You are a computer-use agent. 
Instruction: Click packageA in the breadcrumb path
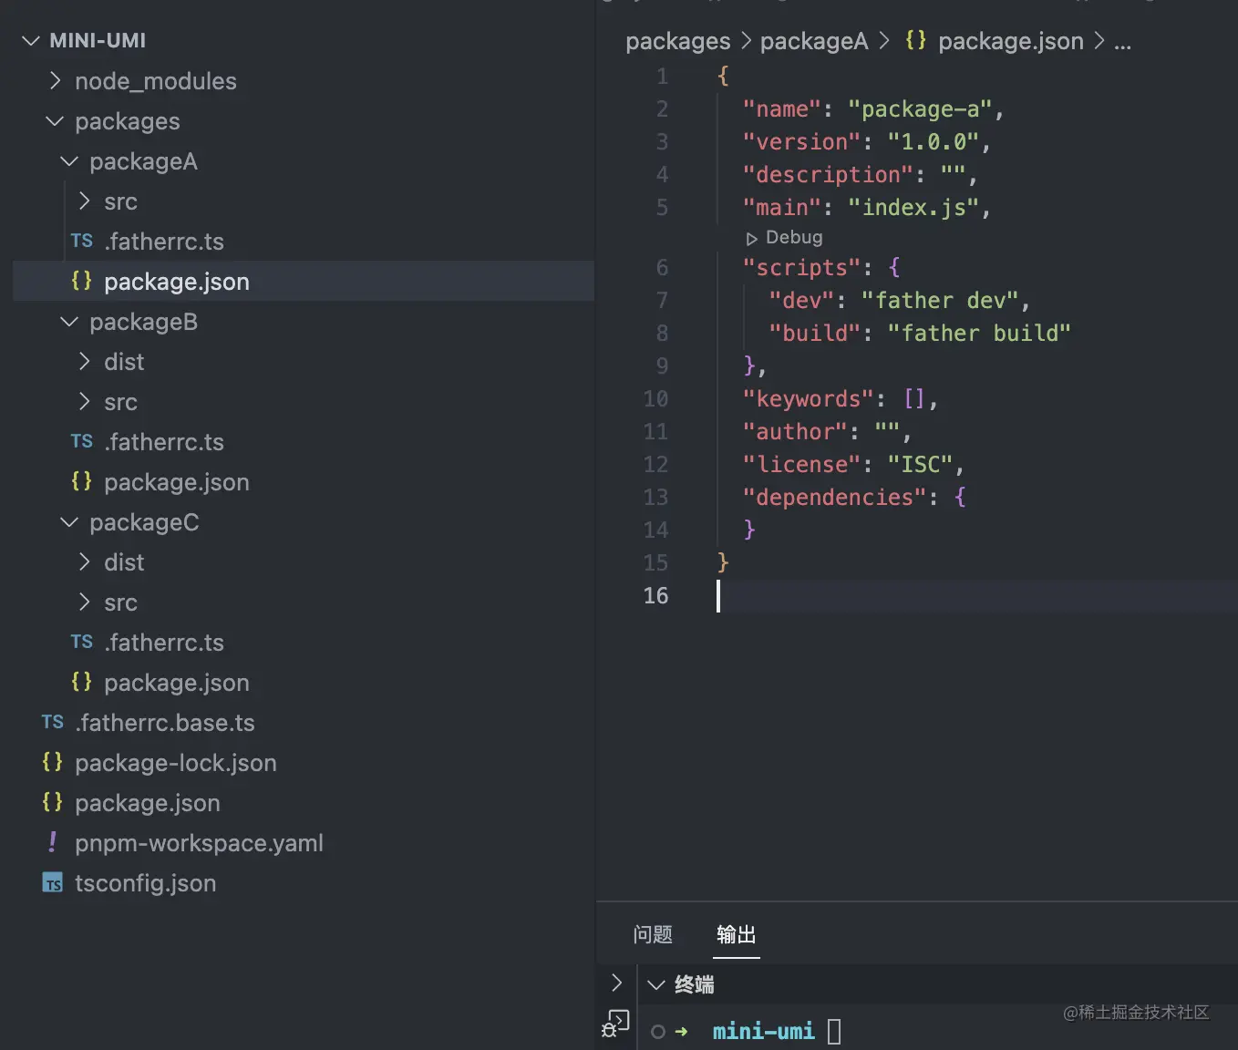click(813, 41)
